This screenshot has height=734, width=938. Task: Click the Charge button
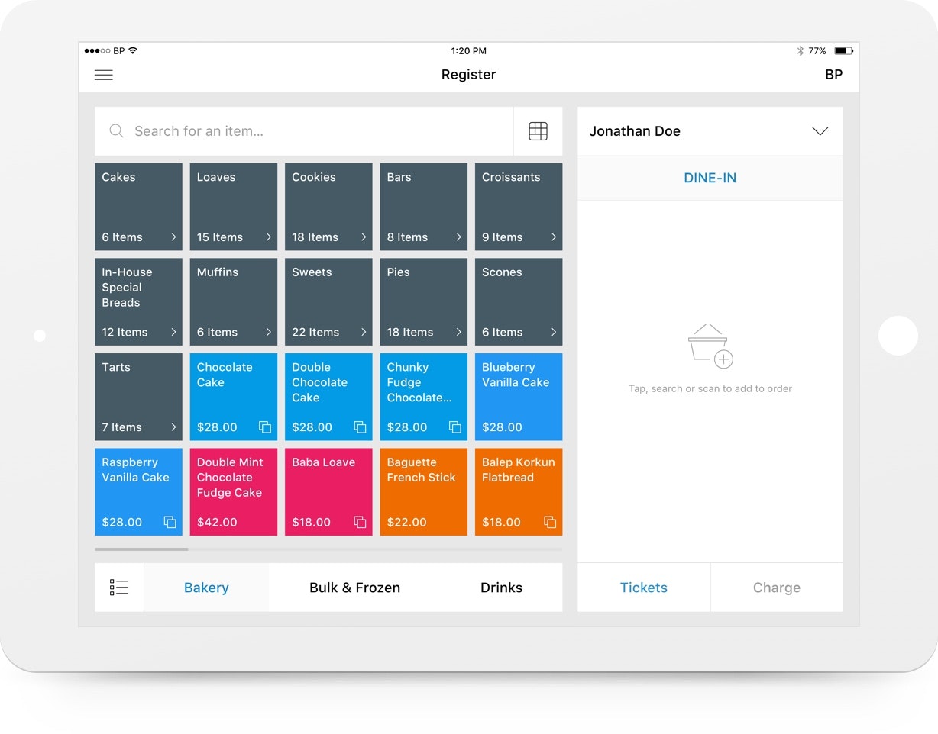pyautogui.click(x=777, y=588)
